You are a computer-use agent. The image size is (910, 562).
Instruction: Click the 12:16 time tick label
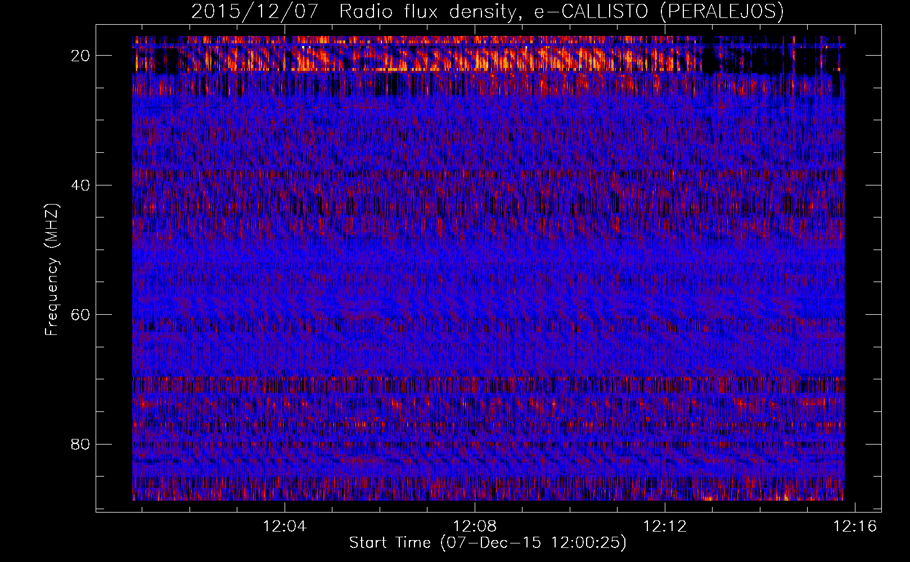(855, 526)
